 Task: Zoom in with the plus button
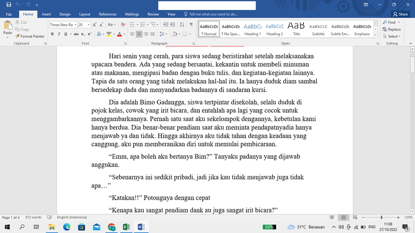click(398, 217)
